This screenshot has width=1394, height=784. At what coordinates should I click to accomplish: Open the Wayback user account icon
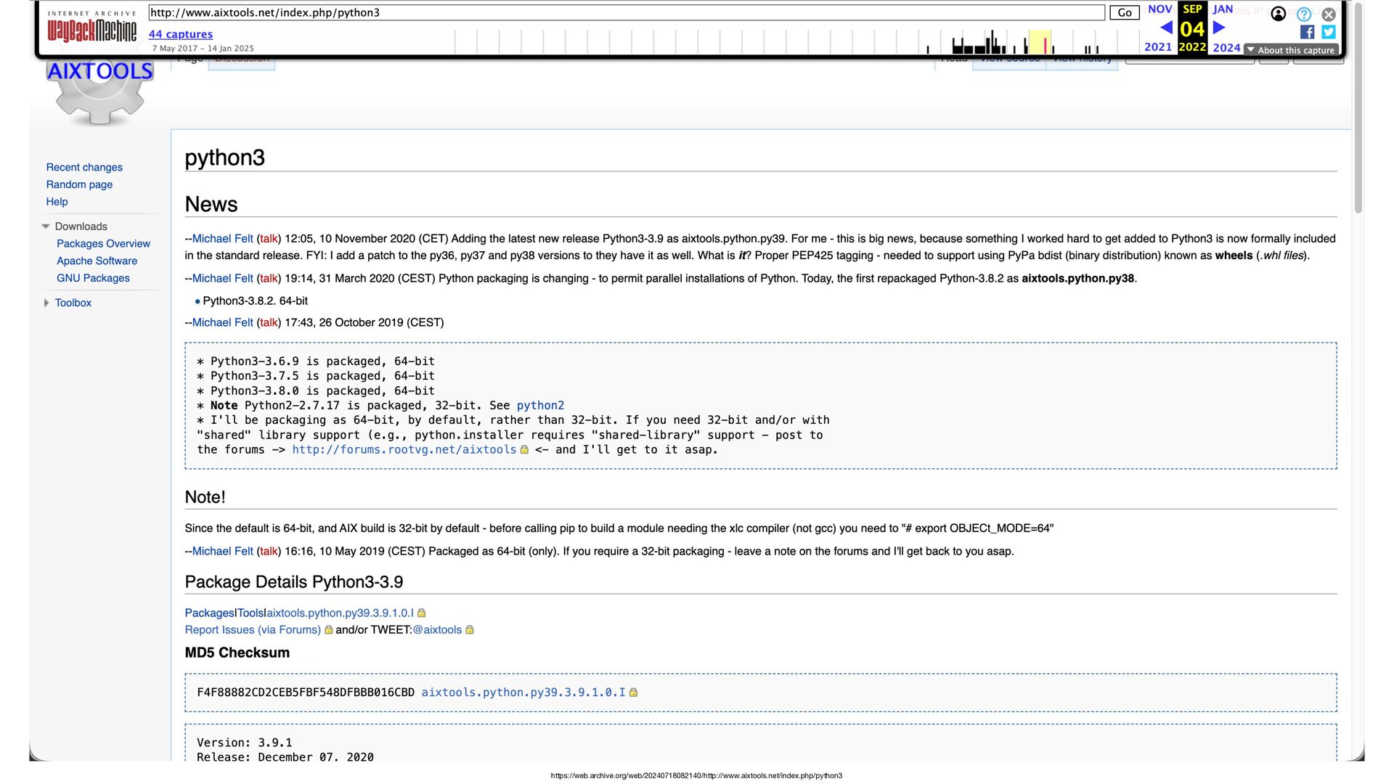click(x=1279, y=14)
